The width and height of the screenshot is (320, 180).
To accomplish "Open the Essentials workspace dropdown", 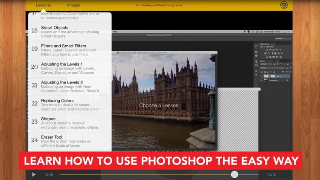I will point(283,38).
